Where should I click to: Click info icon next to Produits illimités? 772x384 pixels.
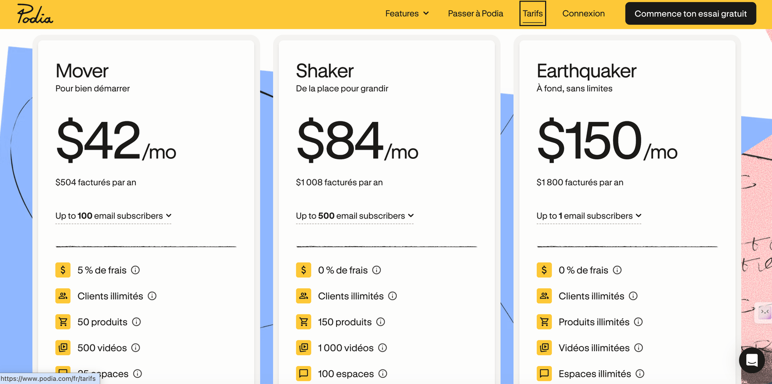638,322
